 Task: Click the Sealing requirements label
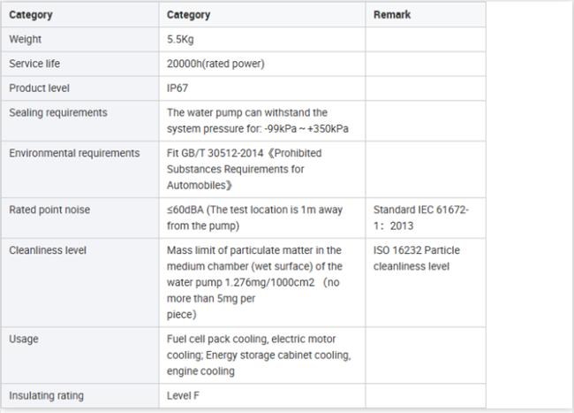pyautogui.click(x=58, y=112)
